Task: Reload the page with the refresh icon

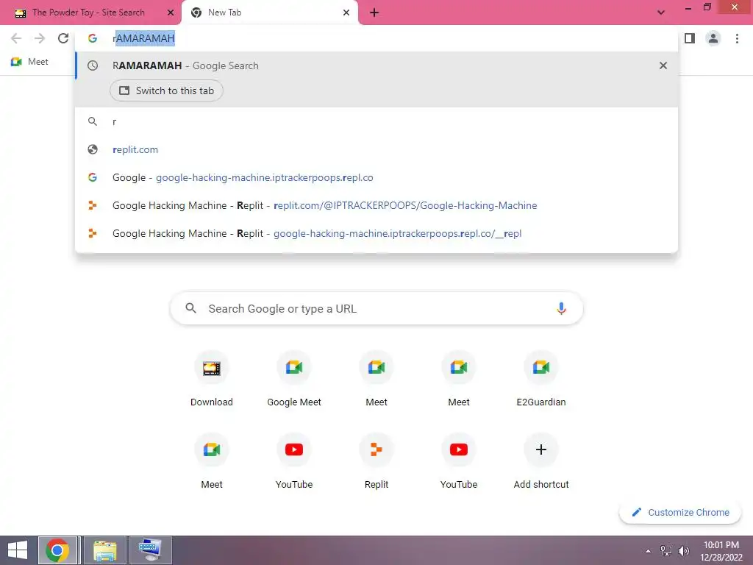Action: (x=63, y=38)
